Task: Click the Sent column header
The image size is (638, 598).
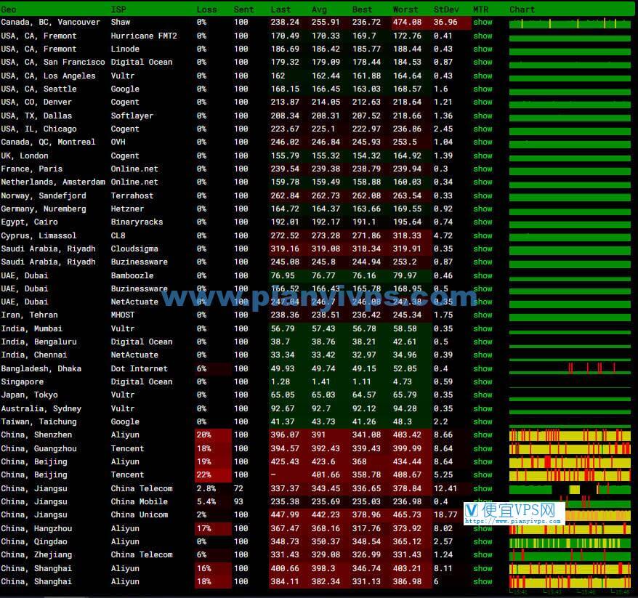Action: point(243,9)
